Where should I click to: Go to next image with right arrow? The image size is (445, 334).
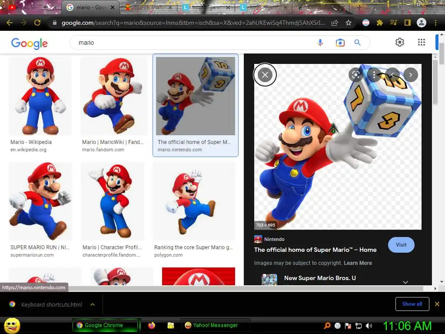click(410, 75)
